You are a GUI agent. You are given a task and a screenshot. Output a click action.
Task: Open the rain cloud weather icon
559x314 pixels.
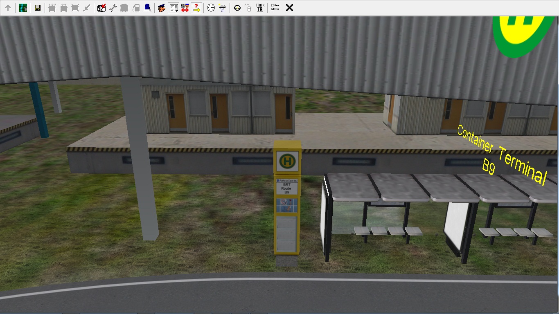point(222,8)
